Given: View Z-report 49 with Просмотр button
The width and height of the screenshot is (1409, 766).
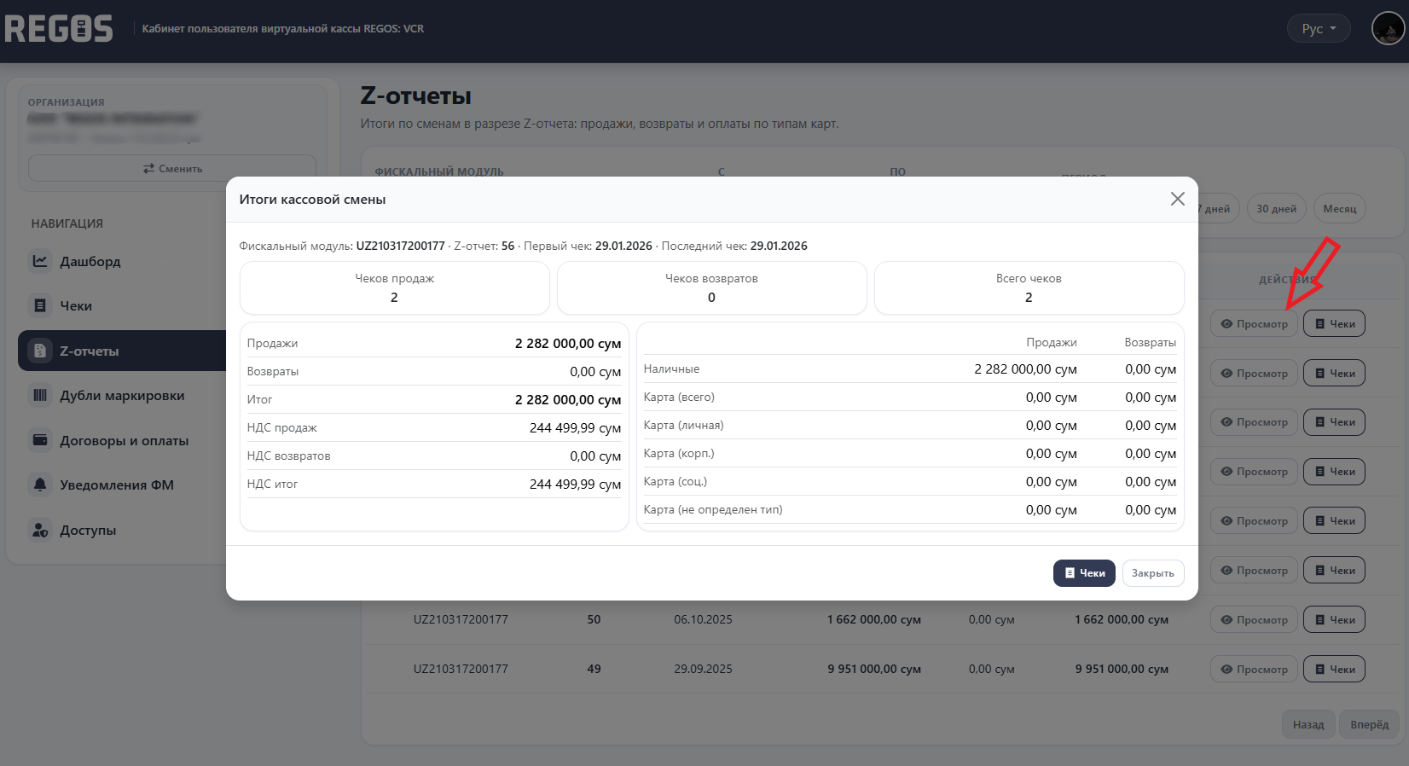Looking at the screenshot, I should pyautogui.click(x=1254, y=669).
